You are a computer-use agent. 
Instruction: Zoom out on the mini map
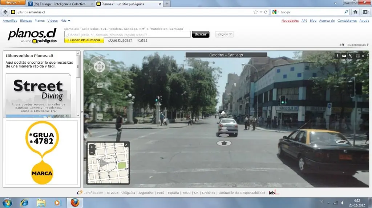tap(92, 152)
